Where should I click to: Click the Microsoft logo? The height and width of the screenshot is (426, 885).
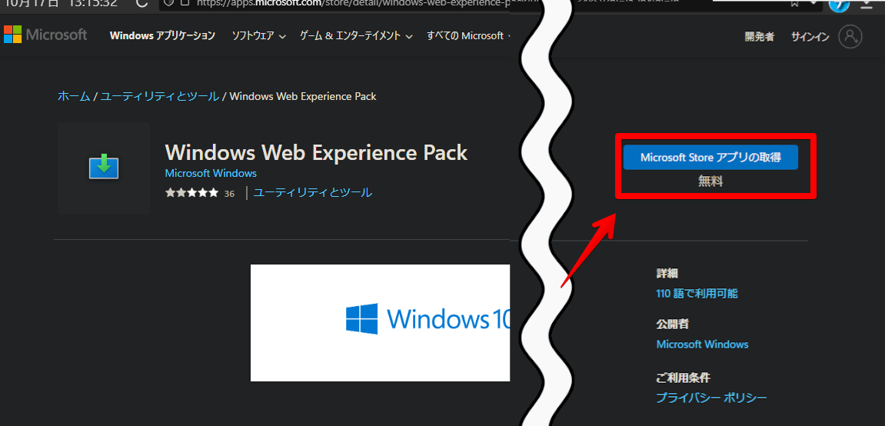tap(45, 35)
